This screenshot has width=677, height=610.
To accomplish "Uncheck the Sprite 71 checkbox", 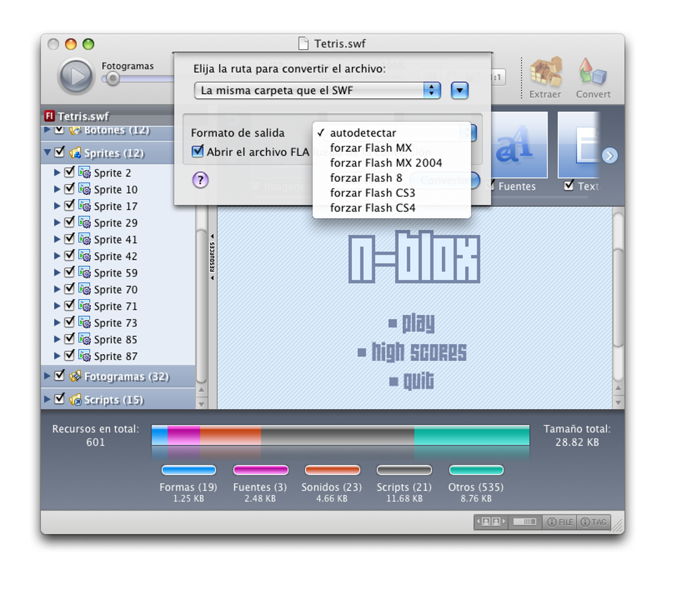I will [69, 306].
